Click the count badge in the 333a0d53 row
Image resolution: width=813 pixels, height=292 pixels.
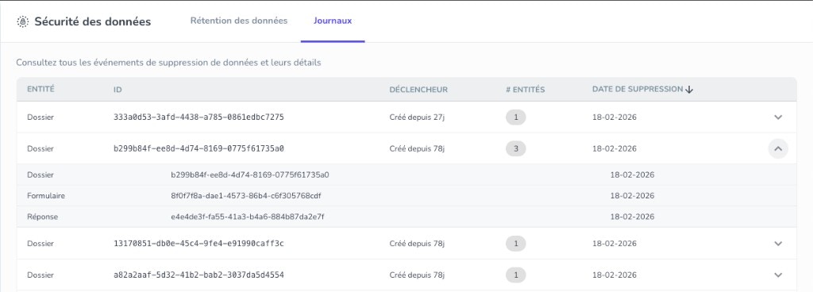pyautogui.click(x=516, y=117)
